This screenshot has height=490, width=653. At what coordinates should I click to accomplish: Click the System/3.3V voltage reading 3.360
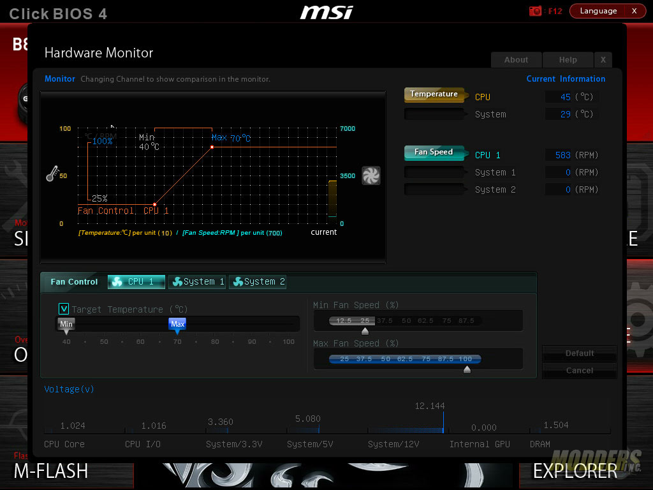[220, 422]
